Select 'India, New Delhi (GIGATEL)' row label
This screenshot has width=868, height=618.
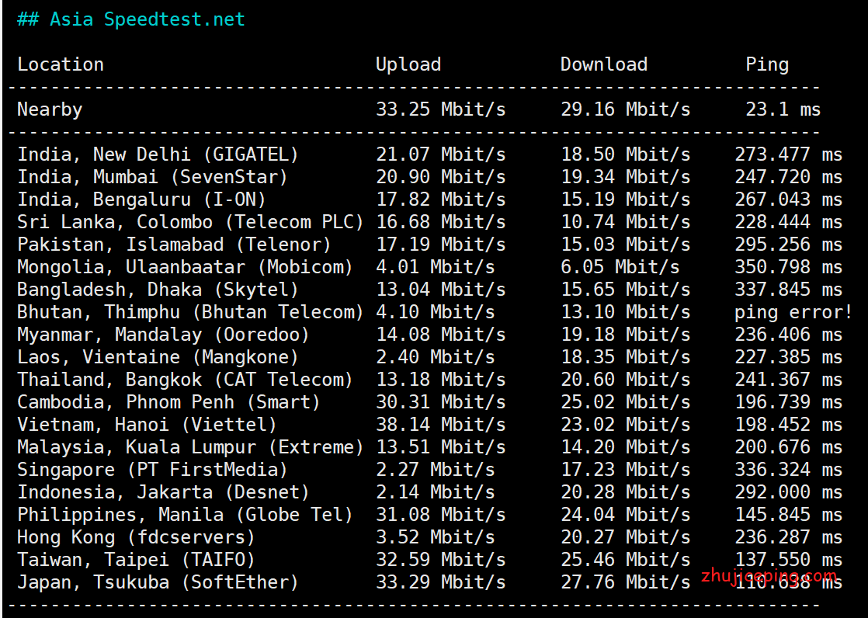coord(158,154)
